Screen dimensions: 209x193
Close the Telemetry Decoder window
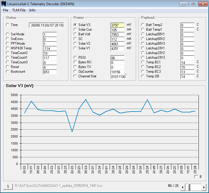[203, 4]
